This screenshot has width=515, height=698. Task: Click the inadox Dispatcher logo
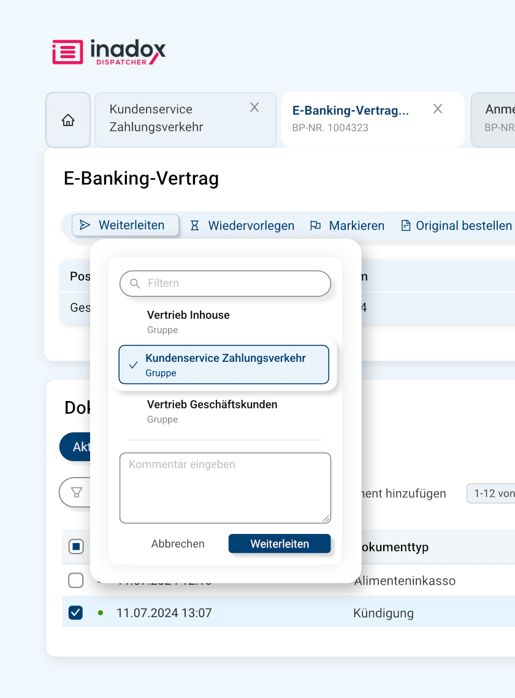click(x=109, y=52)
